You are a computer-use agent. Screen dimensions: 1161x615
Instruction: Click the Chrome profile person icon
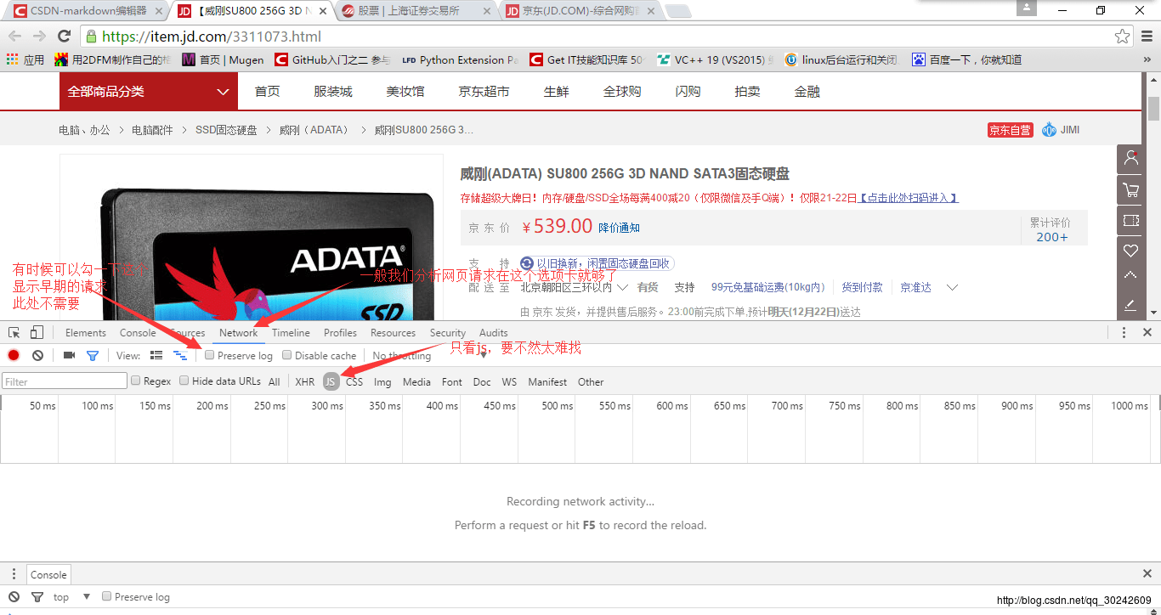(x=1027, y=8)
